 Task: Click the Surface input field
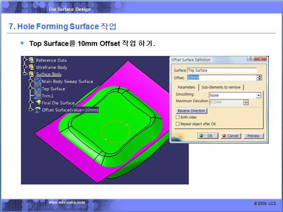[x=221, y=71]
